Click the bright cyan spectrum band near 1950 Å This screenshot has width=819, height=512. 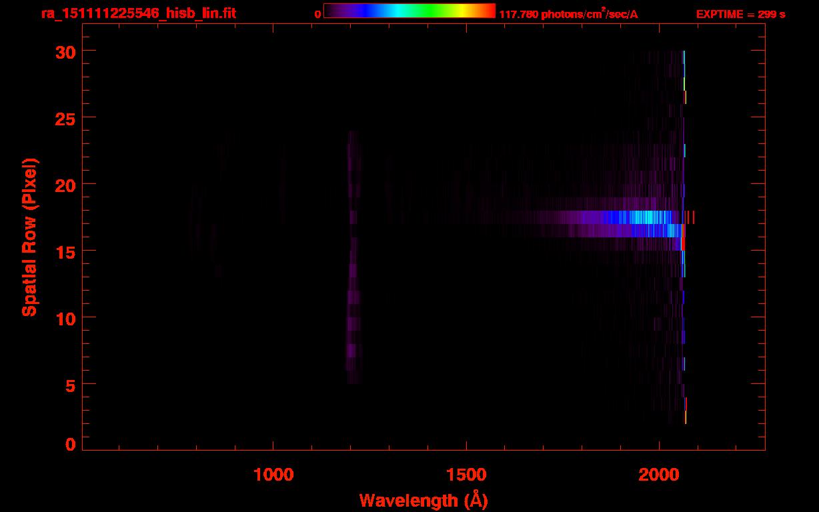(644, 217)
